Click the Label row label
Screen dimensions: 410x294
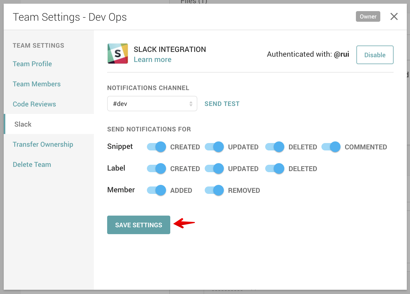(x=116, y=168)
